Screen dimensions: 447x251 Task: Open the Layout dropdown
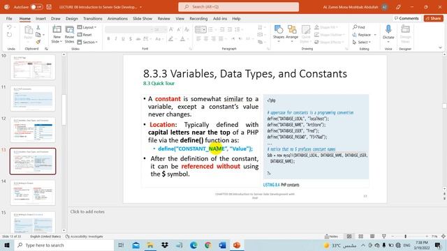(x=87, y=27)
